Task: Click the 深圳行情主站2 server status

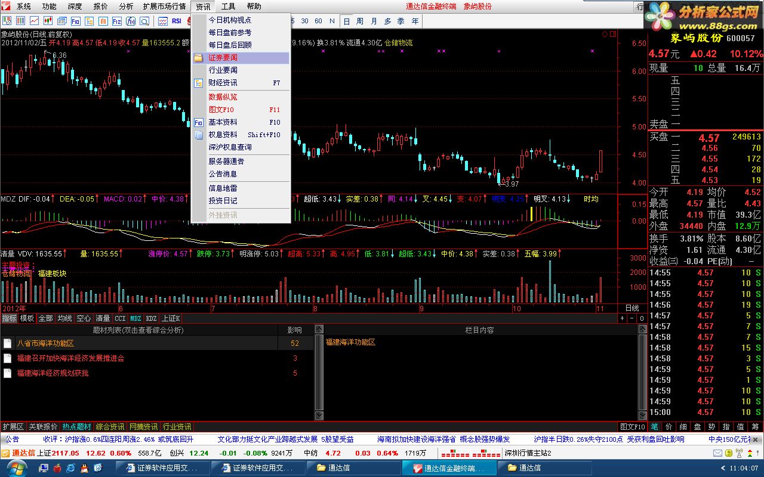Action: click(528, 453)
